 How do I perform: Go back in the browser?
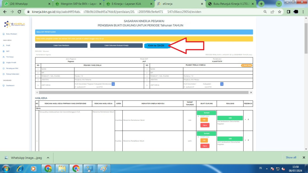coord(5,12)
